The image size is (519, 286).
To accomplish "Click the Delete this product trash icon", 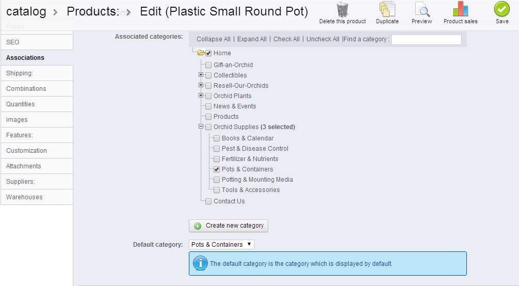I will click(x=343, y=10).
